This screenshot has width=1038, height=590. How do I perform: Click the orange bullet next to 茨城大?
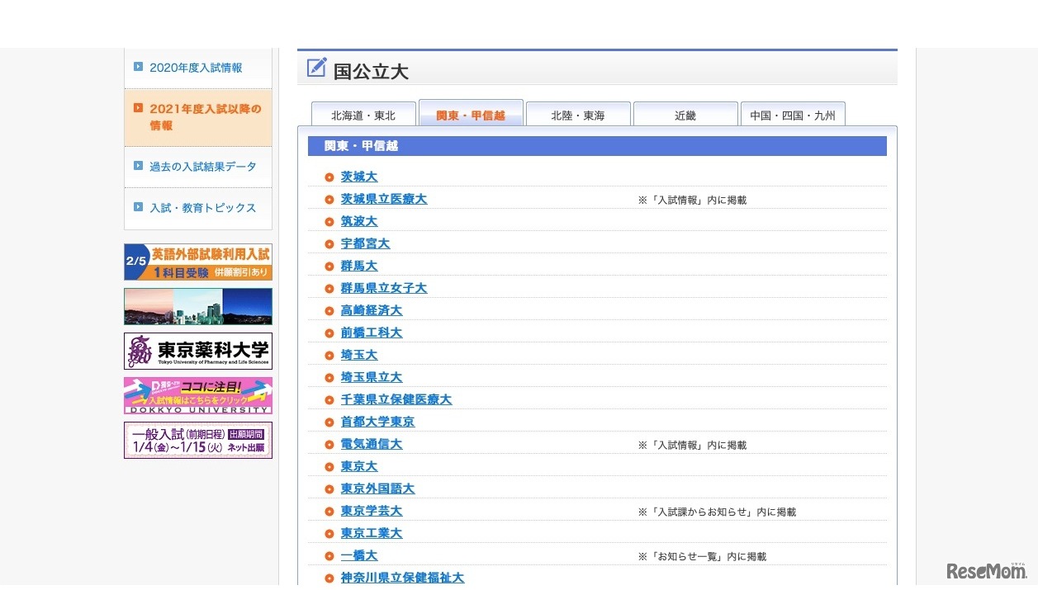(329, 177)
